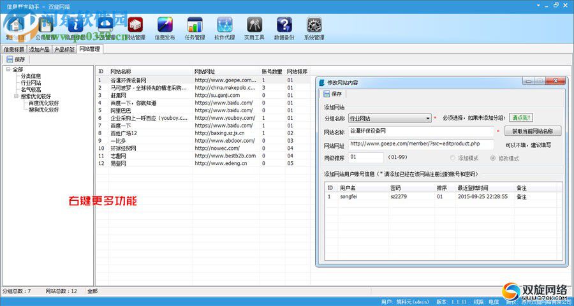
Task: Select the 环球经贸网 row
Action: pos(203,149)
